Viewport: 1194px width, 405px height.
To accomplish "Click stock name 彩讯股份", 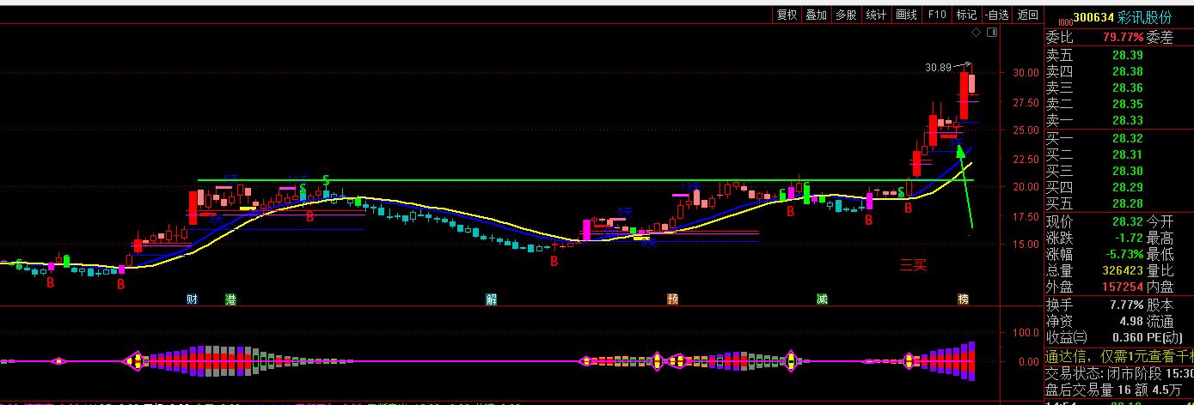I will click(x=1144, y=18).
